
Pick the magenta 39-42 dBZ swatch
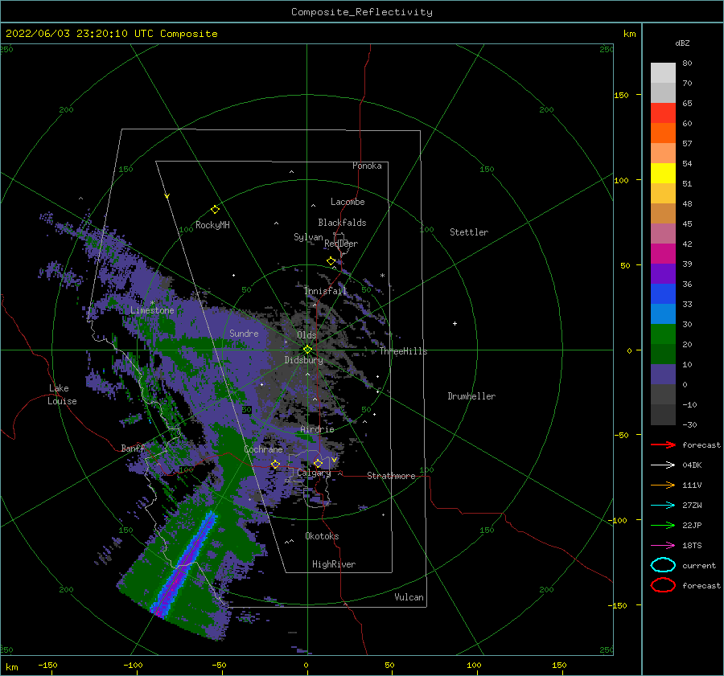(x=663, y=254)
